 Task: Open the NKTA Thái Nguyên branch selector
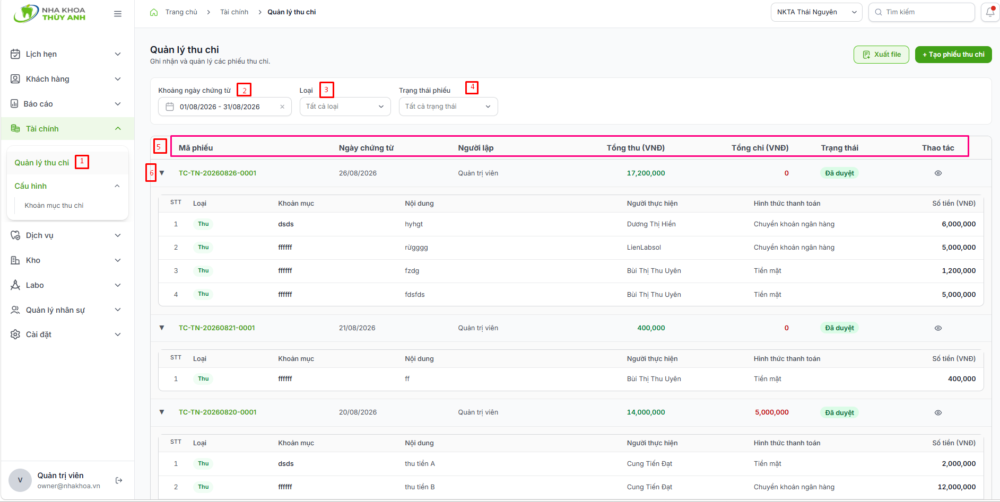816,12
